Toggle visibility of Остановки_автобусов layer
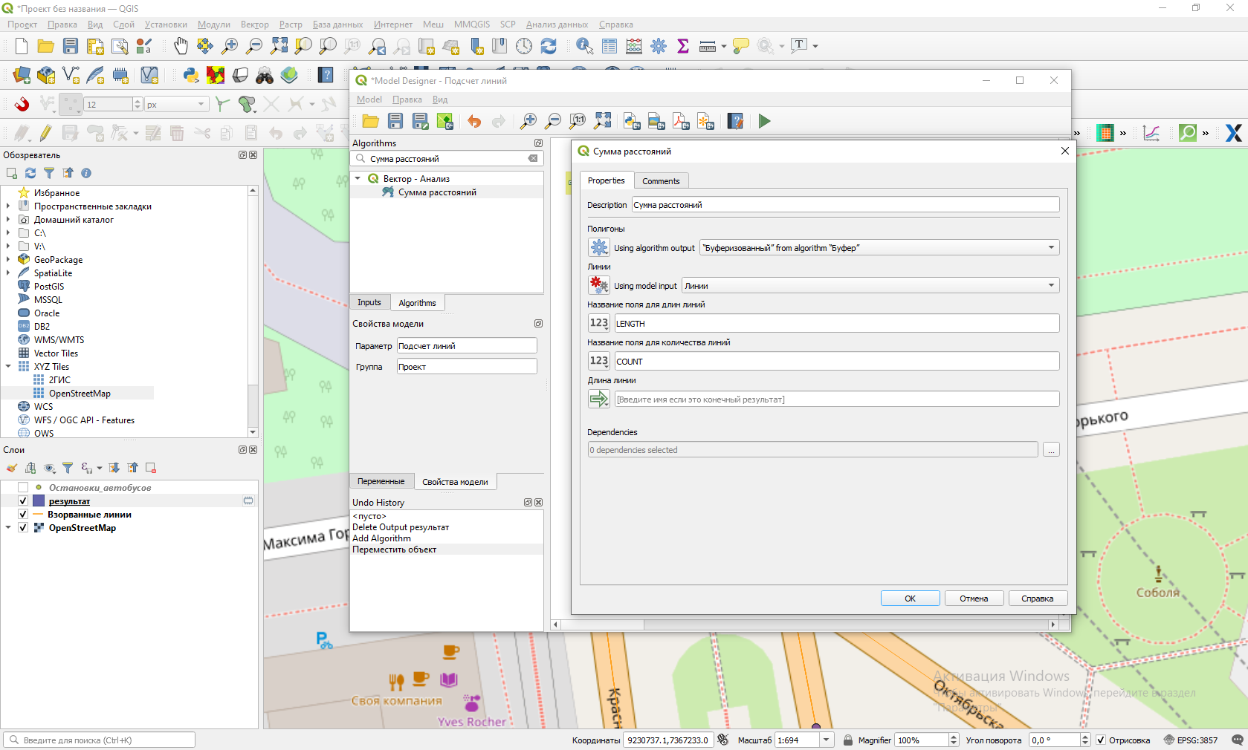This screenshot has width=1248, height=750. [23, 488]
